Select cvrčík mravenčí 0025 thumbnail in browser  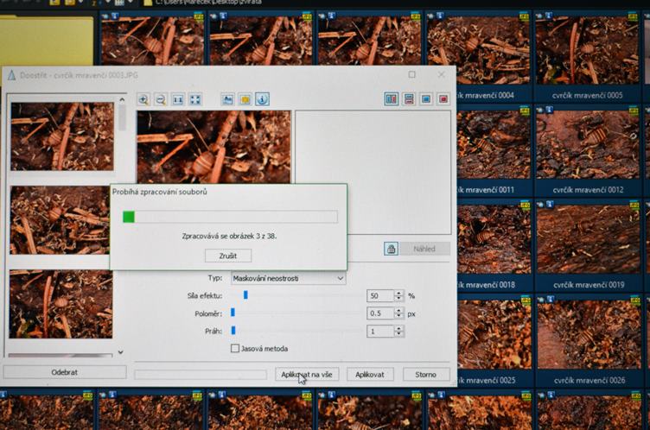[x=494, y=335]
